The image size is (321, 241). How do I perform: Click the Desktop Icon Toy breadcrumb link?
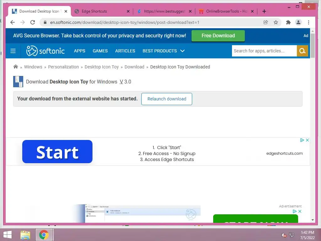[x=102, y=67]
